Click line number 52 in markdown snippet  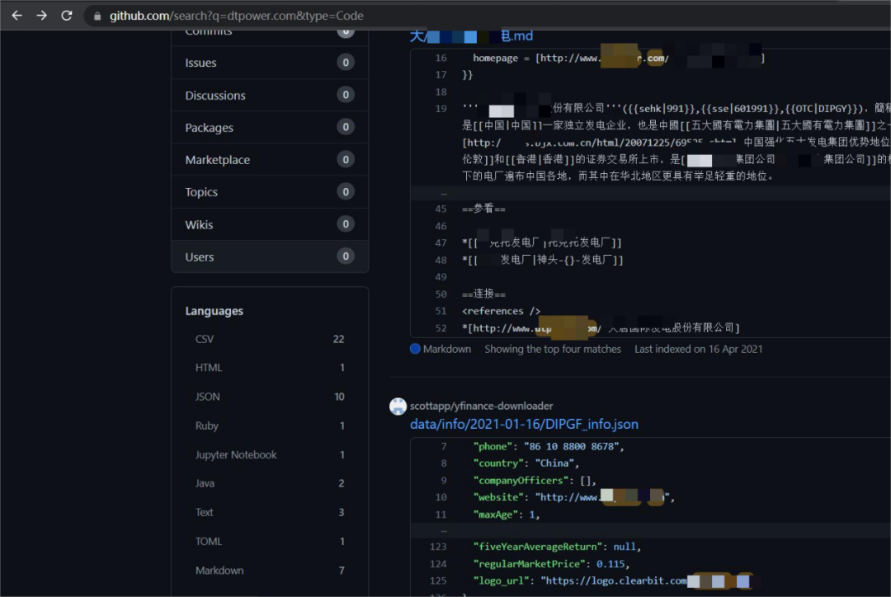[x=441, y=327]
